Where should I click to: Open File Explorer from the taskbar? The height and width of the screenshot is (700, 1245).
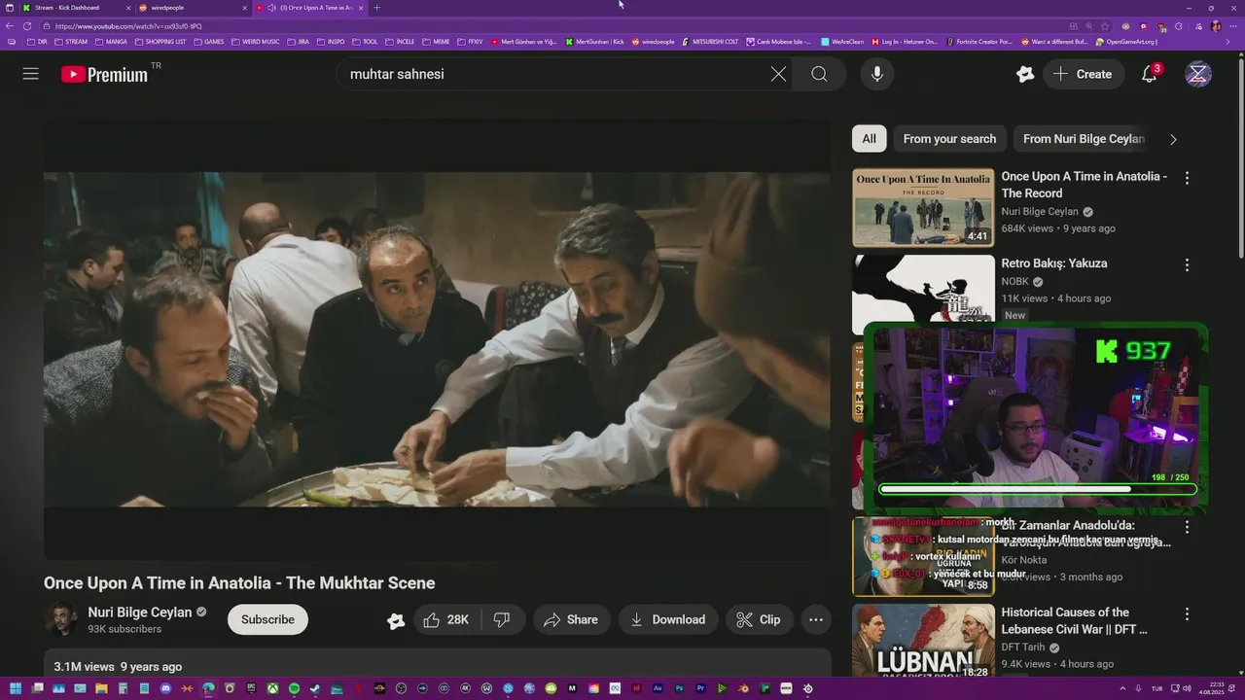tap(101, 689)
